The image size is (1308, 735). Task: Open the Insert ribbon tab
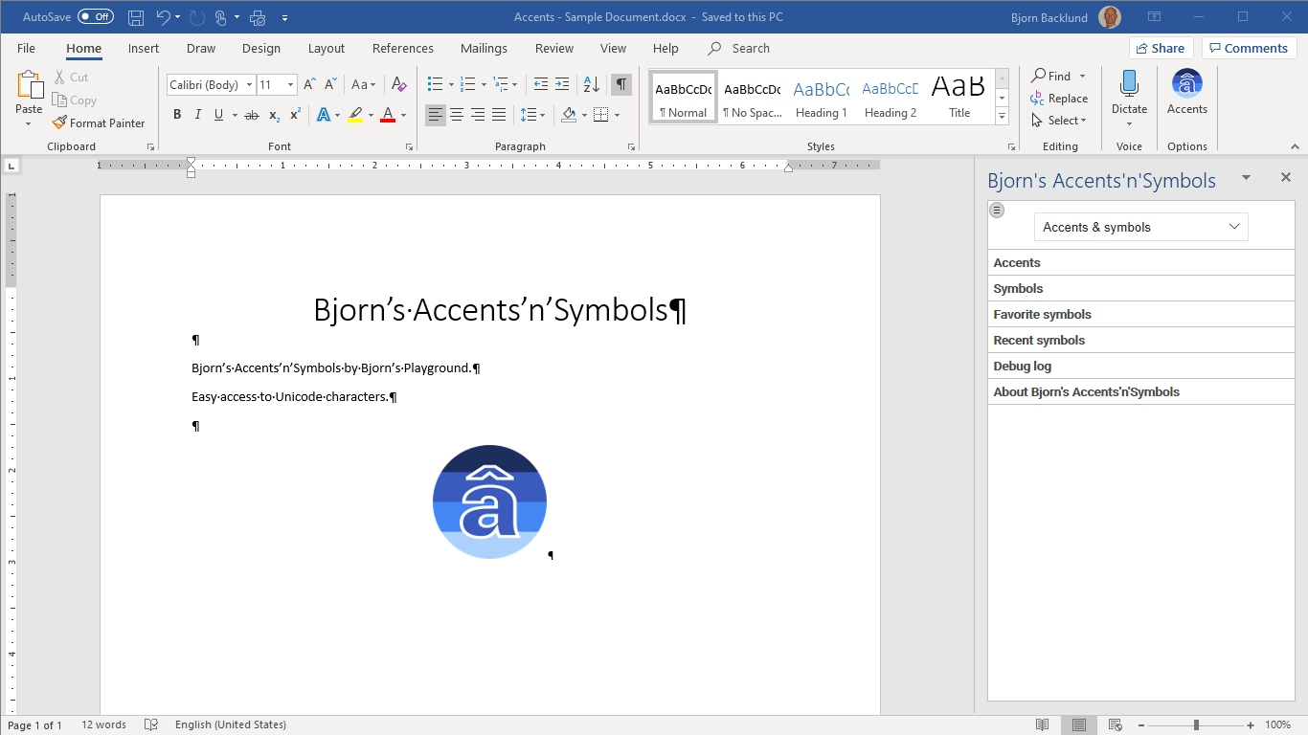point(144,48)
